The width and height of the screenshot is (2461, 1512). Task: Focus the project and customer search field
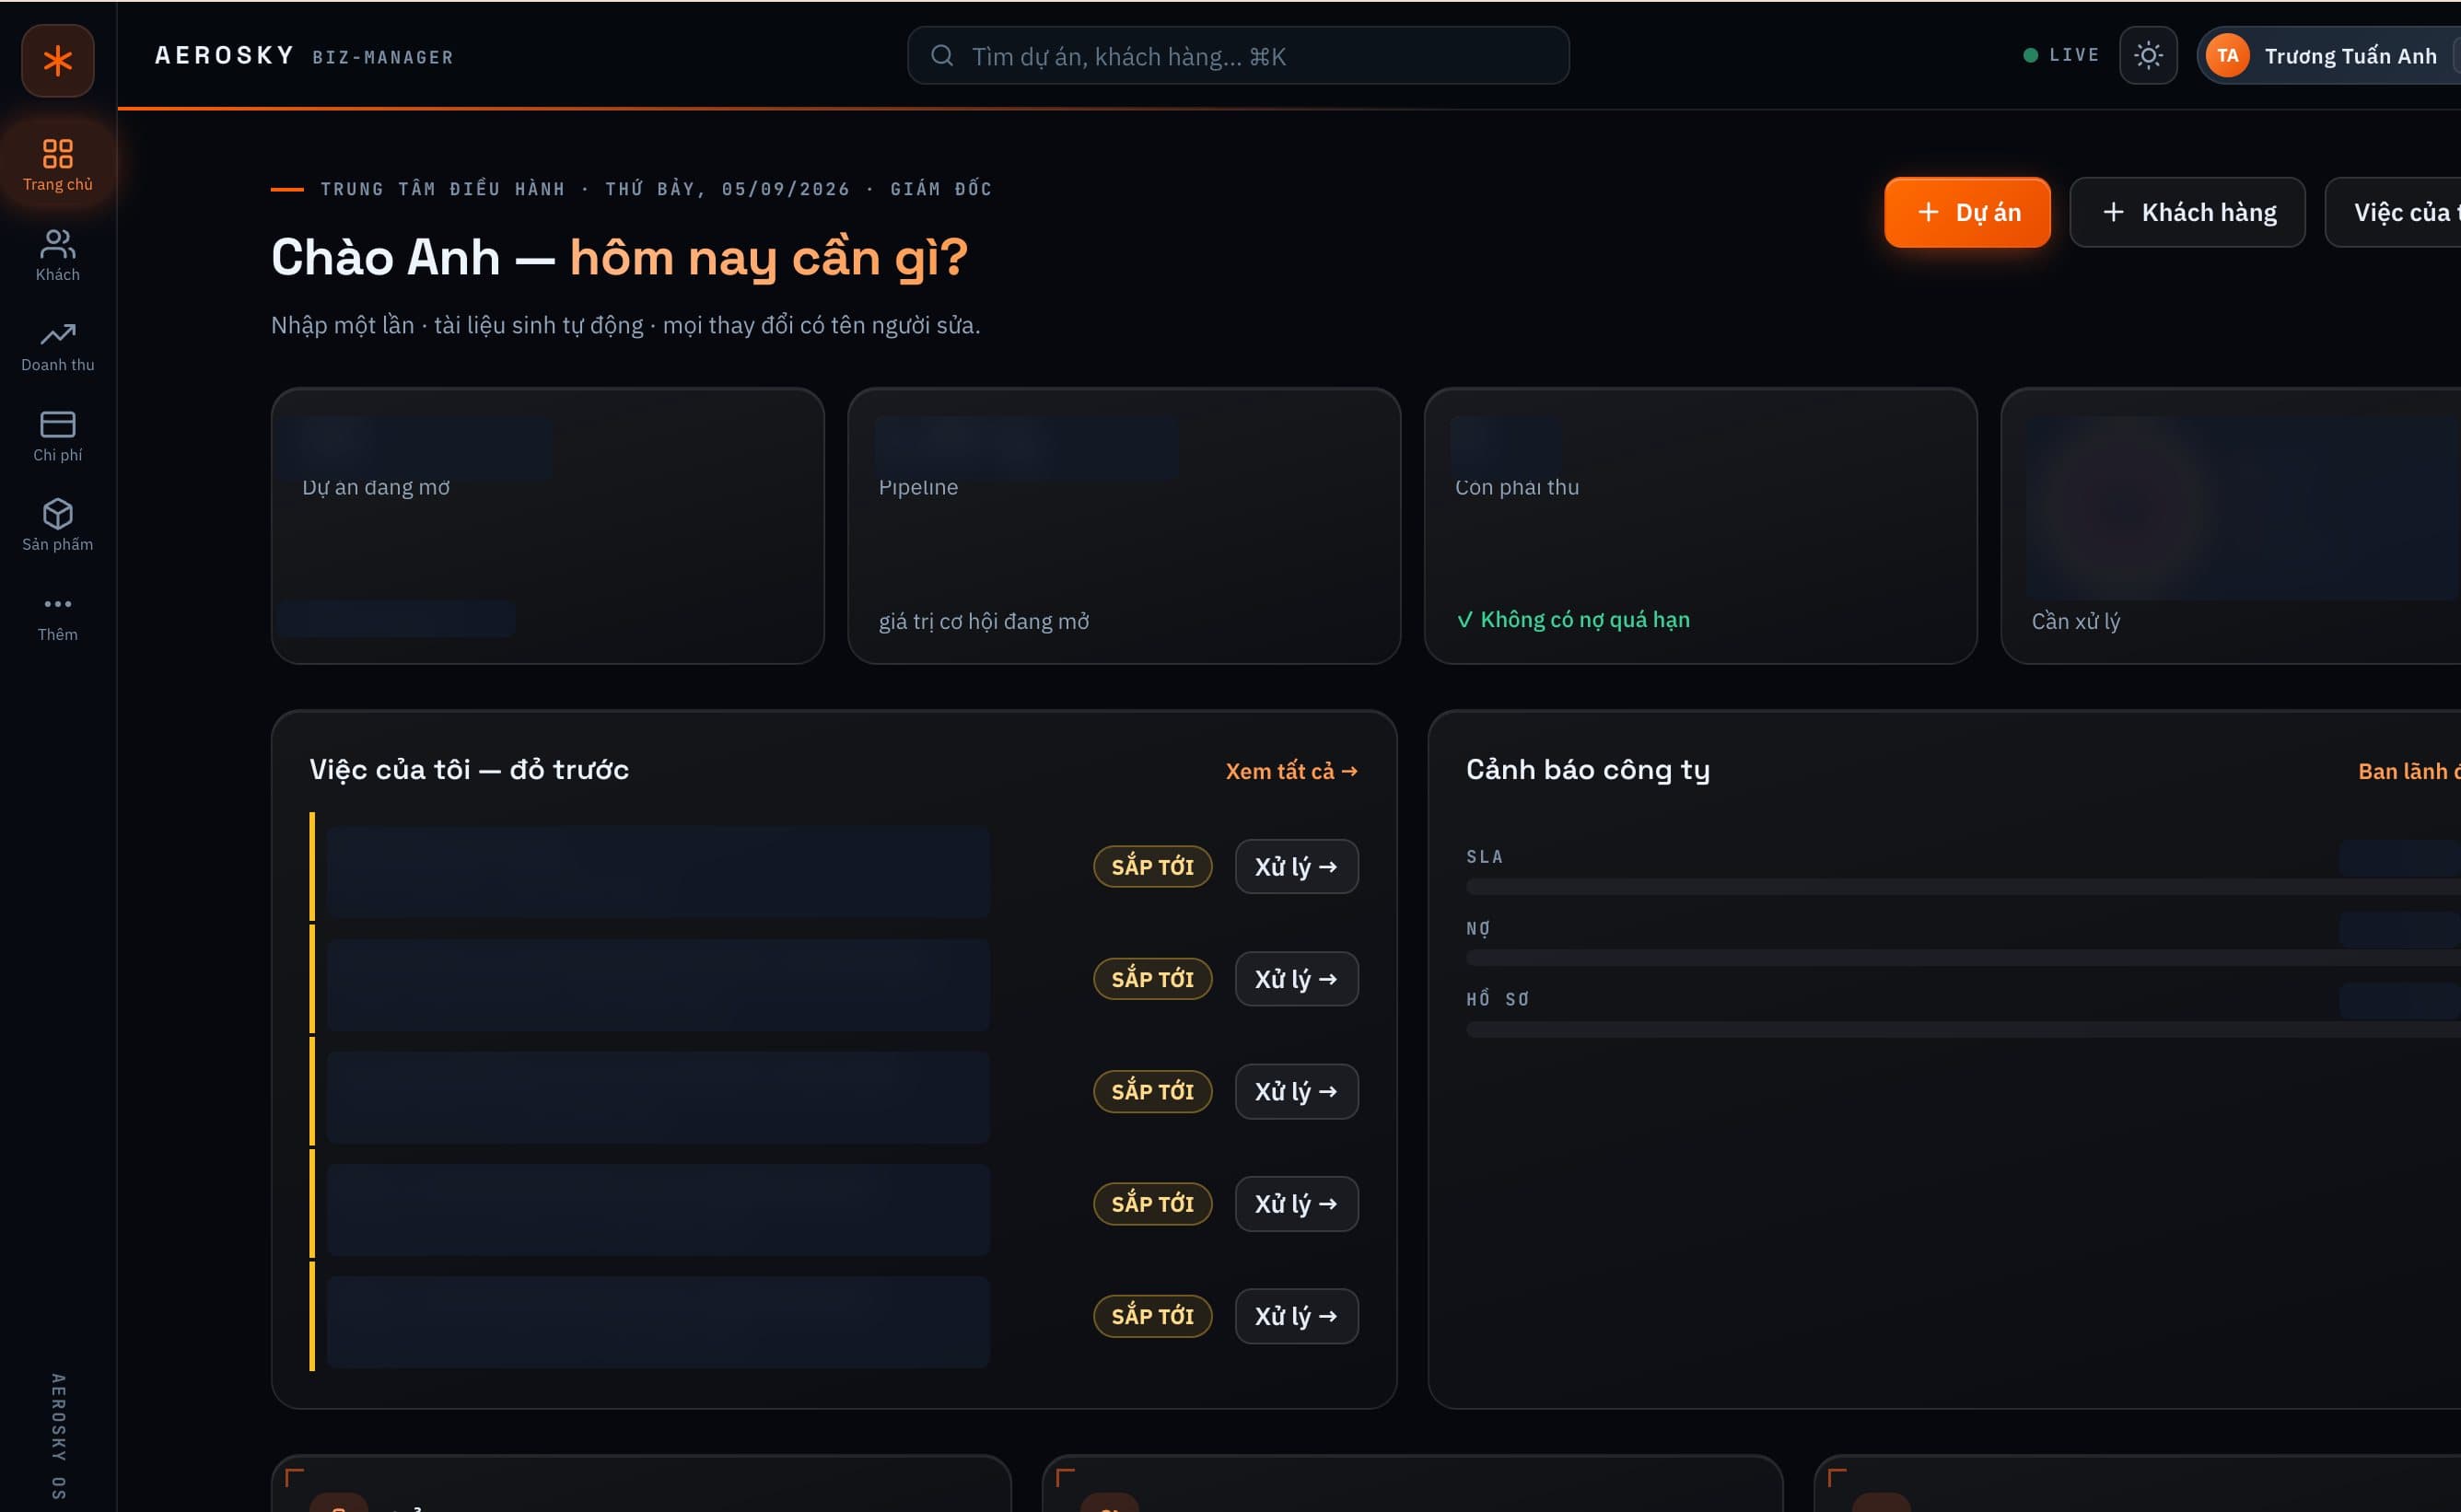(1237, 55)
